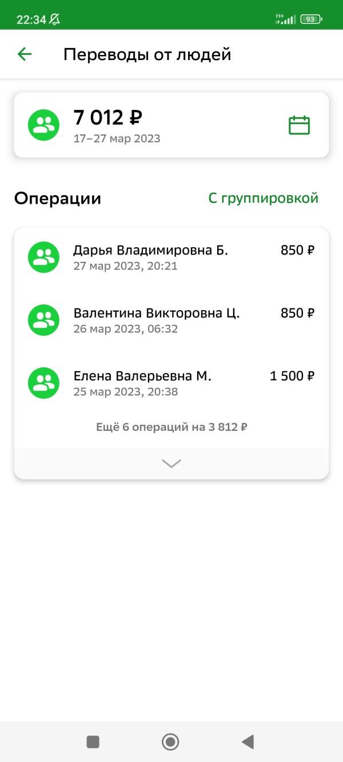
Task: Tap the period "17–27 мар 2023"
Action: [x=117, y=138]
